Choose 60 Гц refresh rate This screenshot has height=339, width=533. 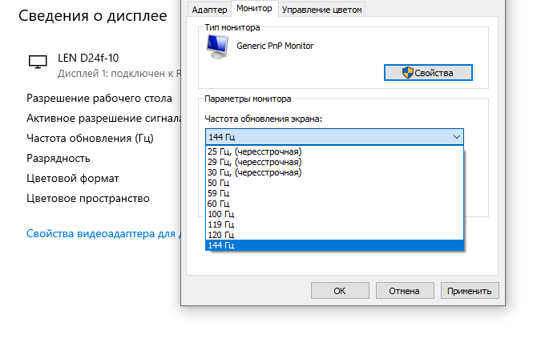pos(334,204)
